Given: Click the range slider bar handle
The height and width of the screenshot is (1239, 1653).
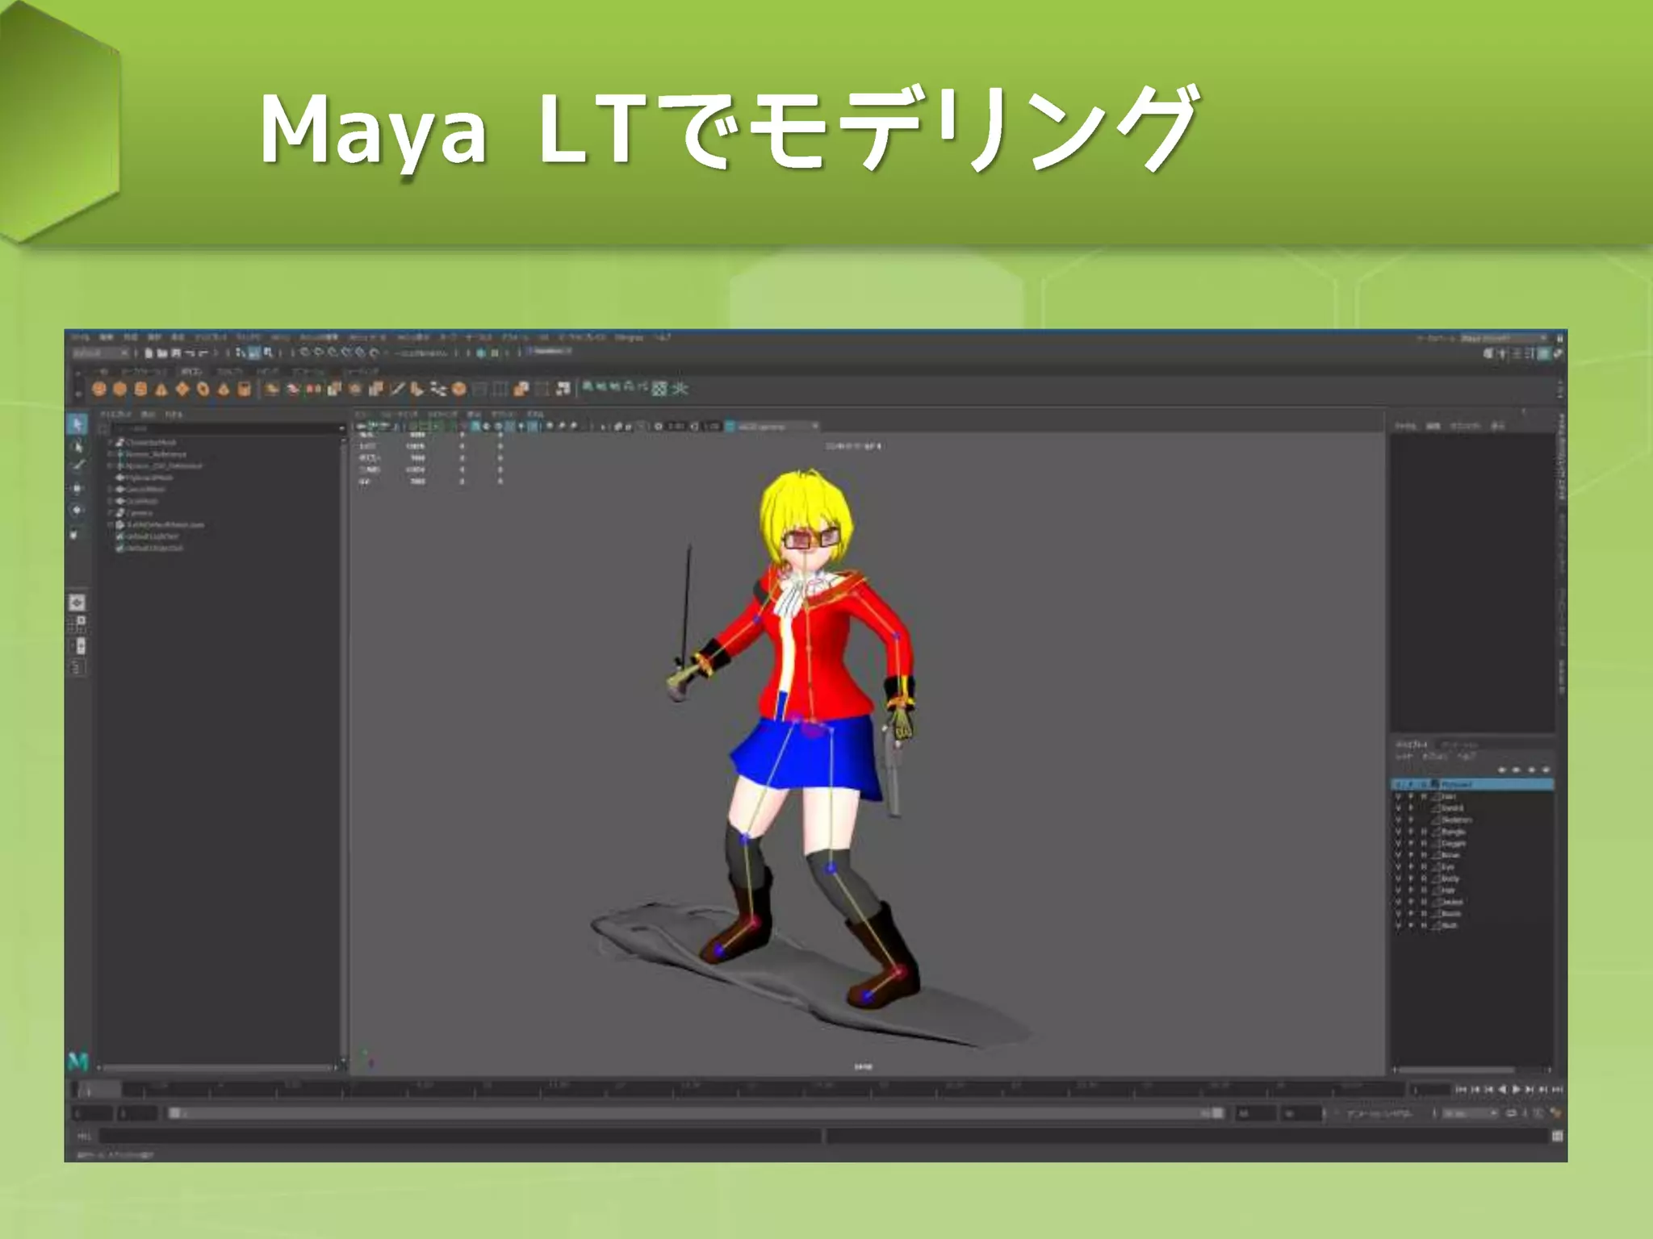Looking at the screenshot, I should click(696, 1113).
